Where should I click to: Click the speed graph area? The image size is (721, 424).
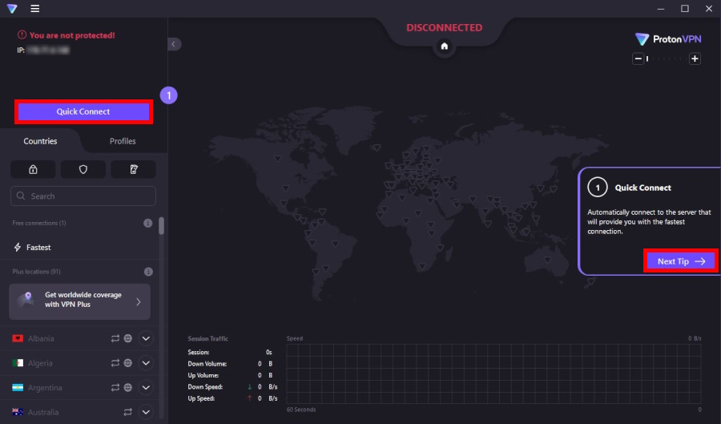[x=493, y=374]
